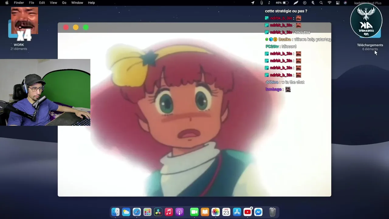The height and width of the screenshot is (219, 389).
Task: Click the feather icon in menu bar
Action: (x=296, y=3)
